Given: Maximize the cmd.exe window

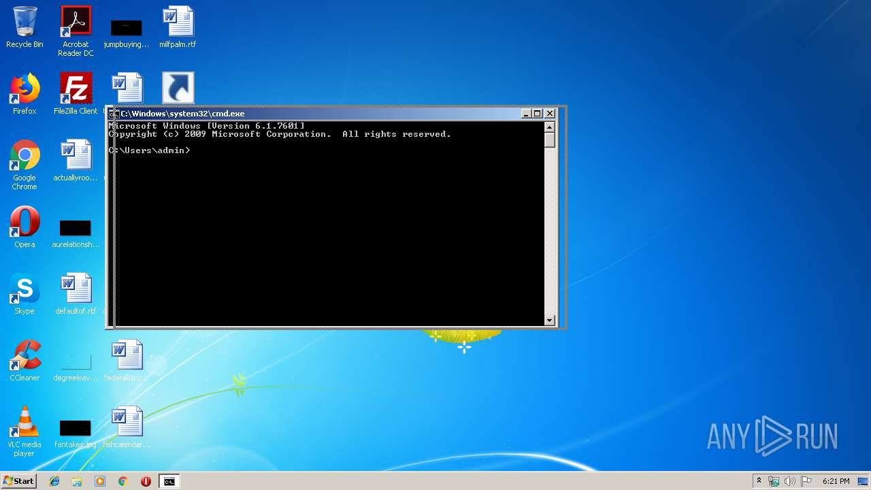Looking at the screenshot, I should pyautogui.click(x=538, y=114).
